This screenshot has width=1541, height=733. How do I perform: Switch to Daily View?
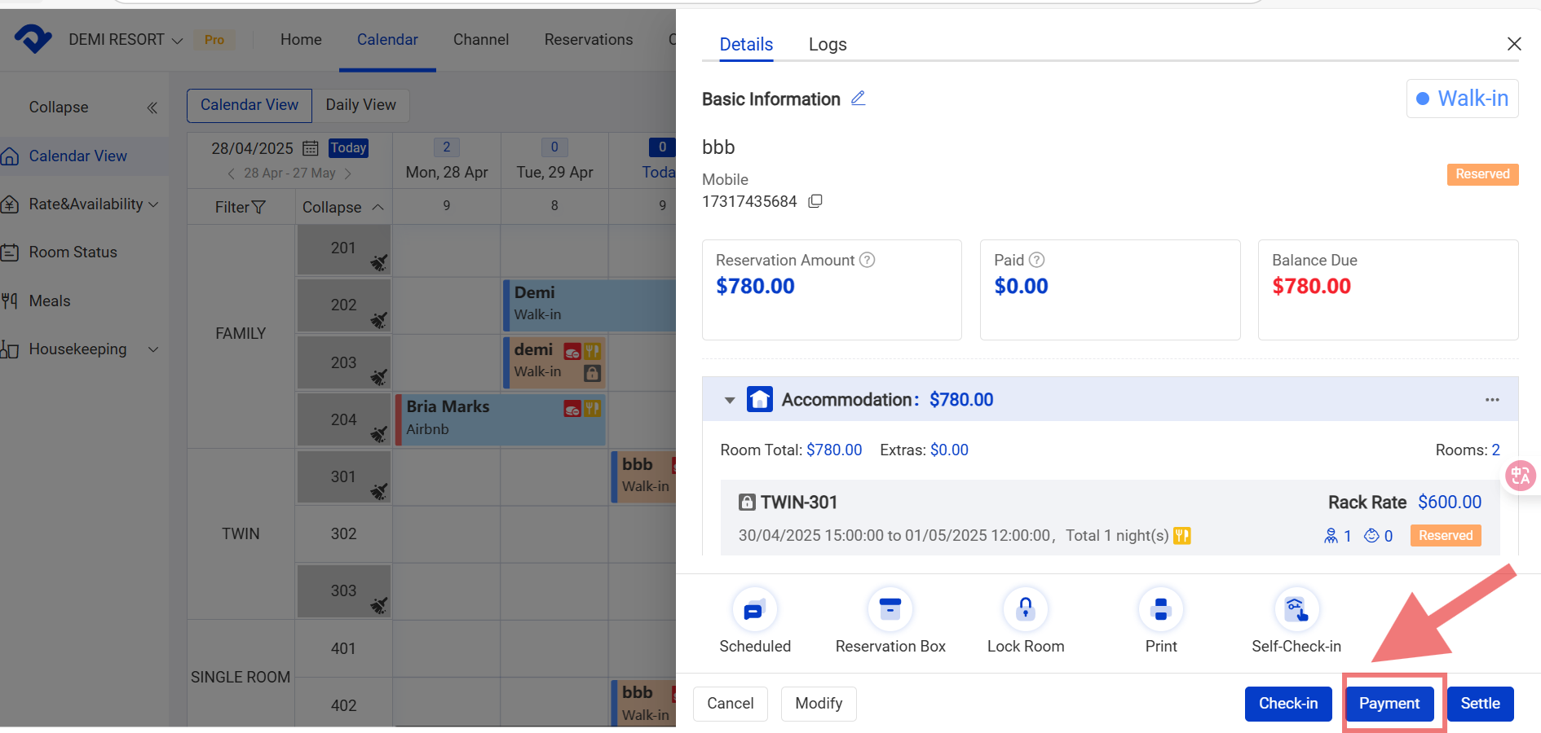coord(360,105)
